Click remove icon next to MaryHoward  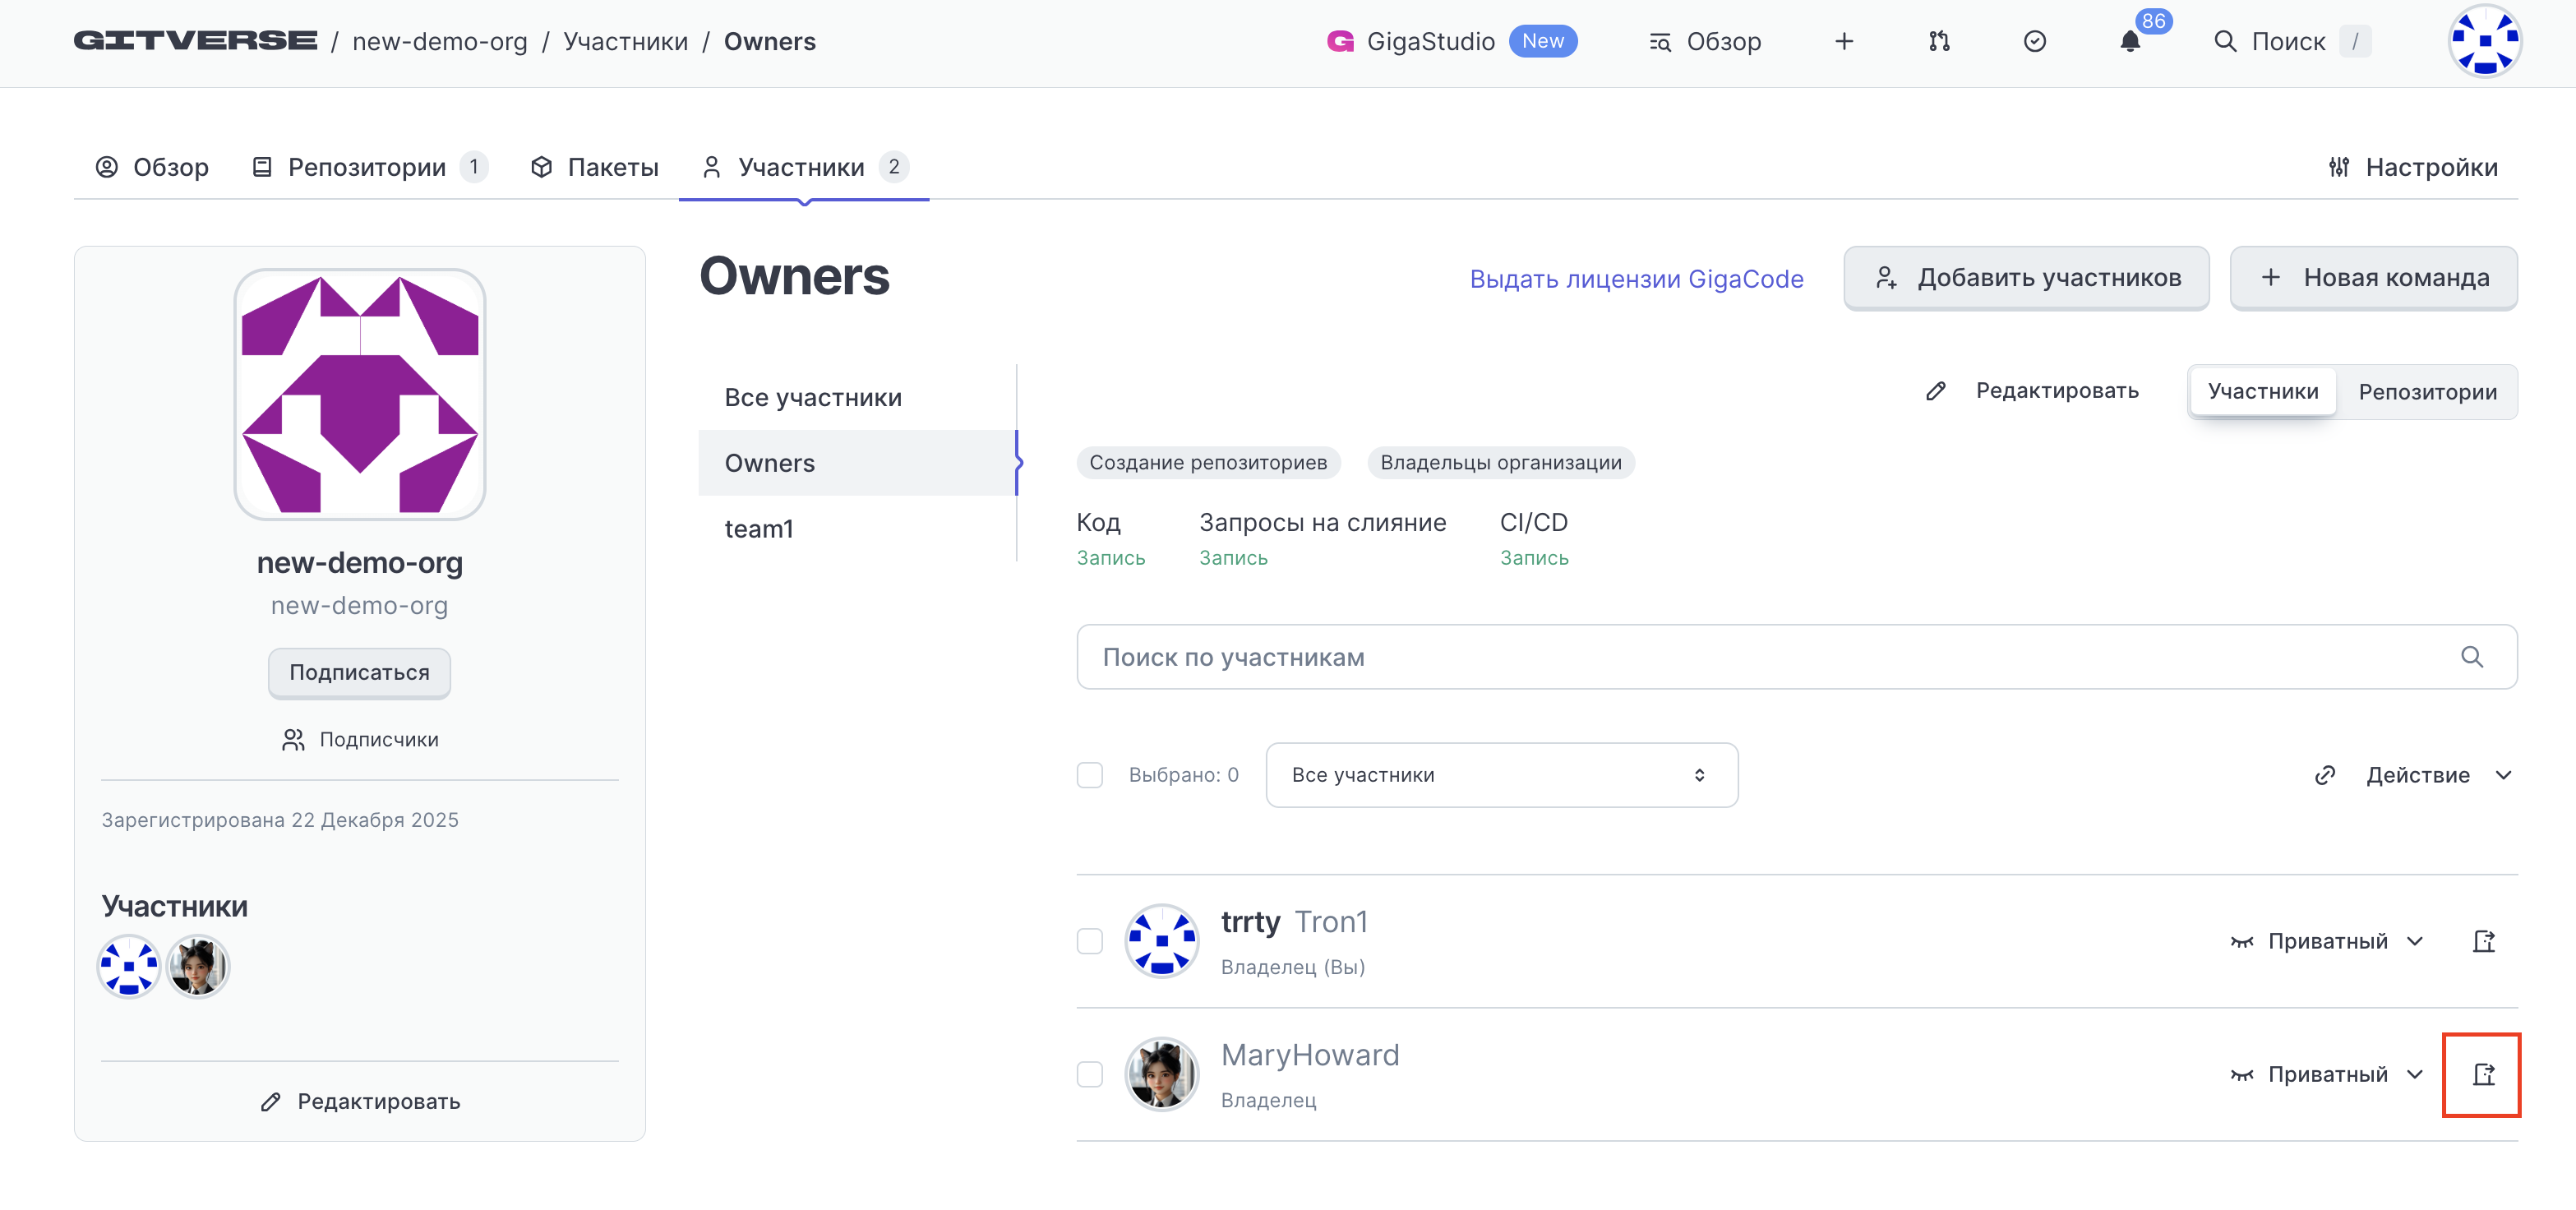click(2482, 1074)
